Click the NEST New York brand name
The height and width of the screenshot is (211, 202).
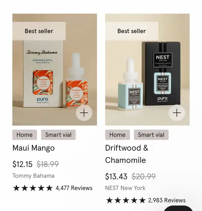pyautogui.click(x=125, y=188)
